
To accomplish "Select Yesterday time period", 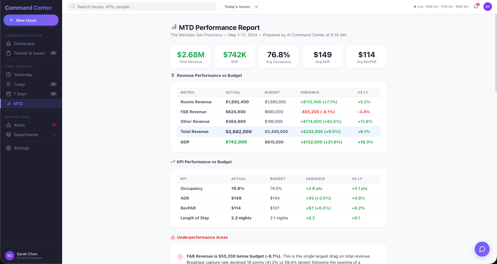I will (x=31, y=75).
